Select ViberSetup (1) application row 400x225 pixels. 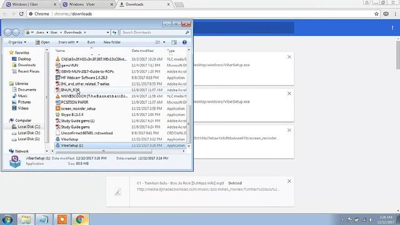121,146
